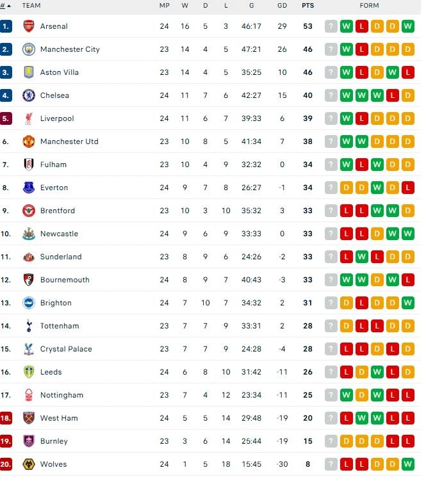Sort standings by PTS column header

pos(307,6)
